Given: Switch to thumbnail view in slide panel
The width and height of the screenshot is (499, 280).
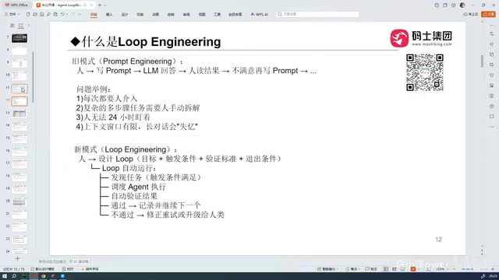Looking at the screenshot, I should coord(21,26).
